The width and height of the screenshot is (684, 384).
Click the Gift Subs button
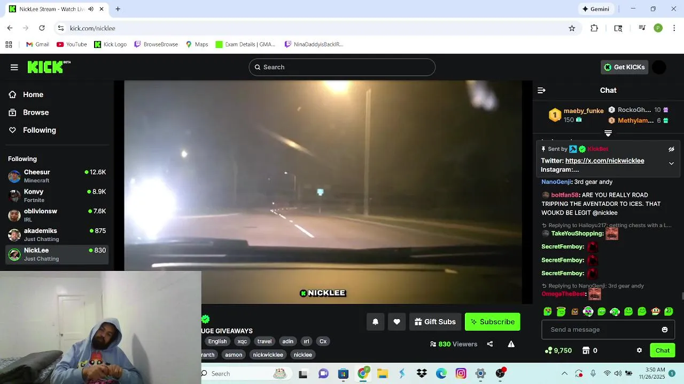(435, 322)
